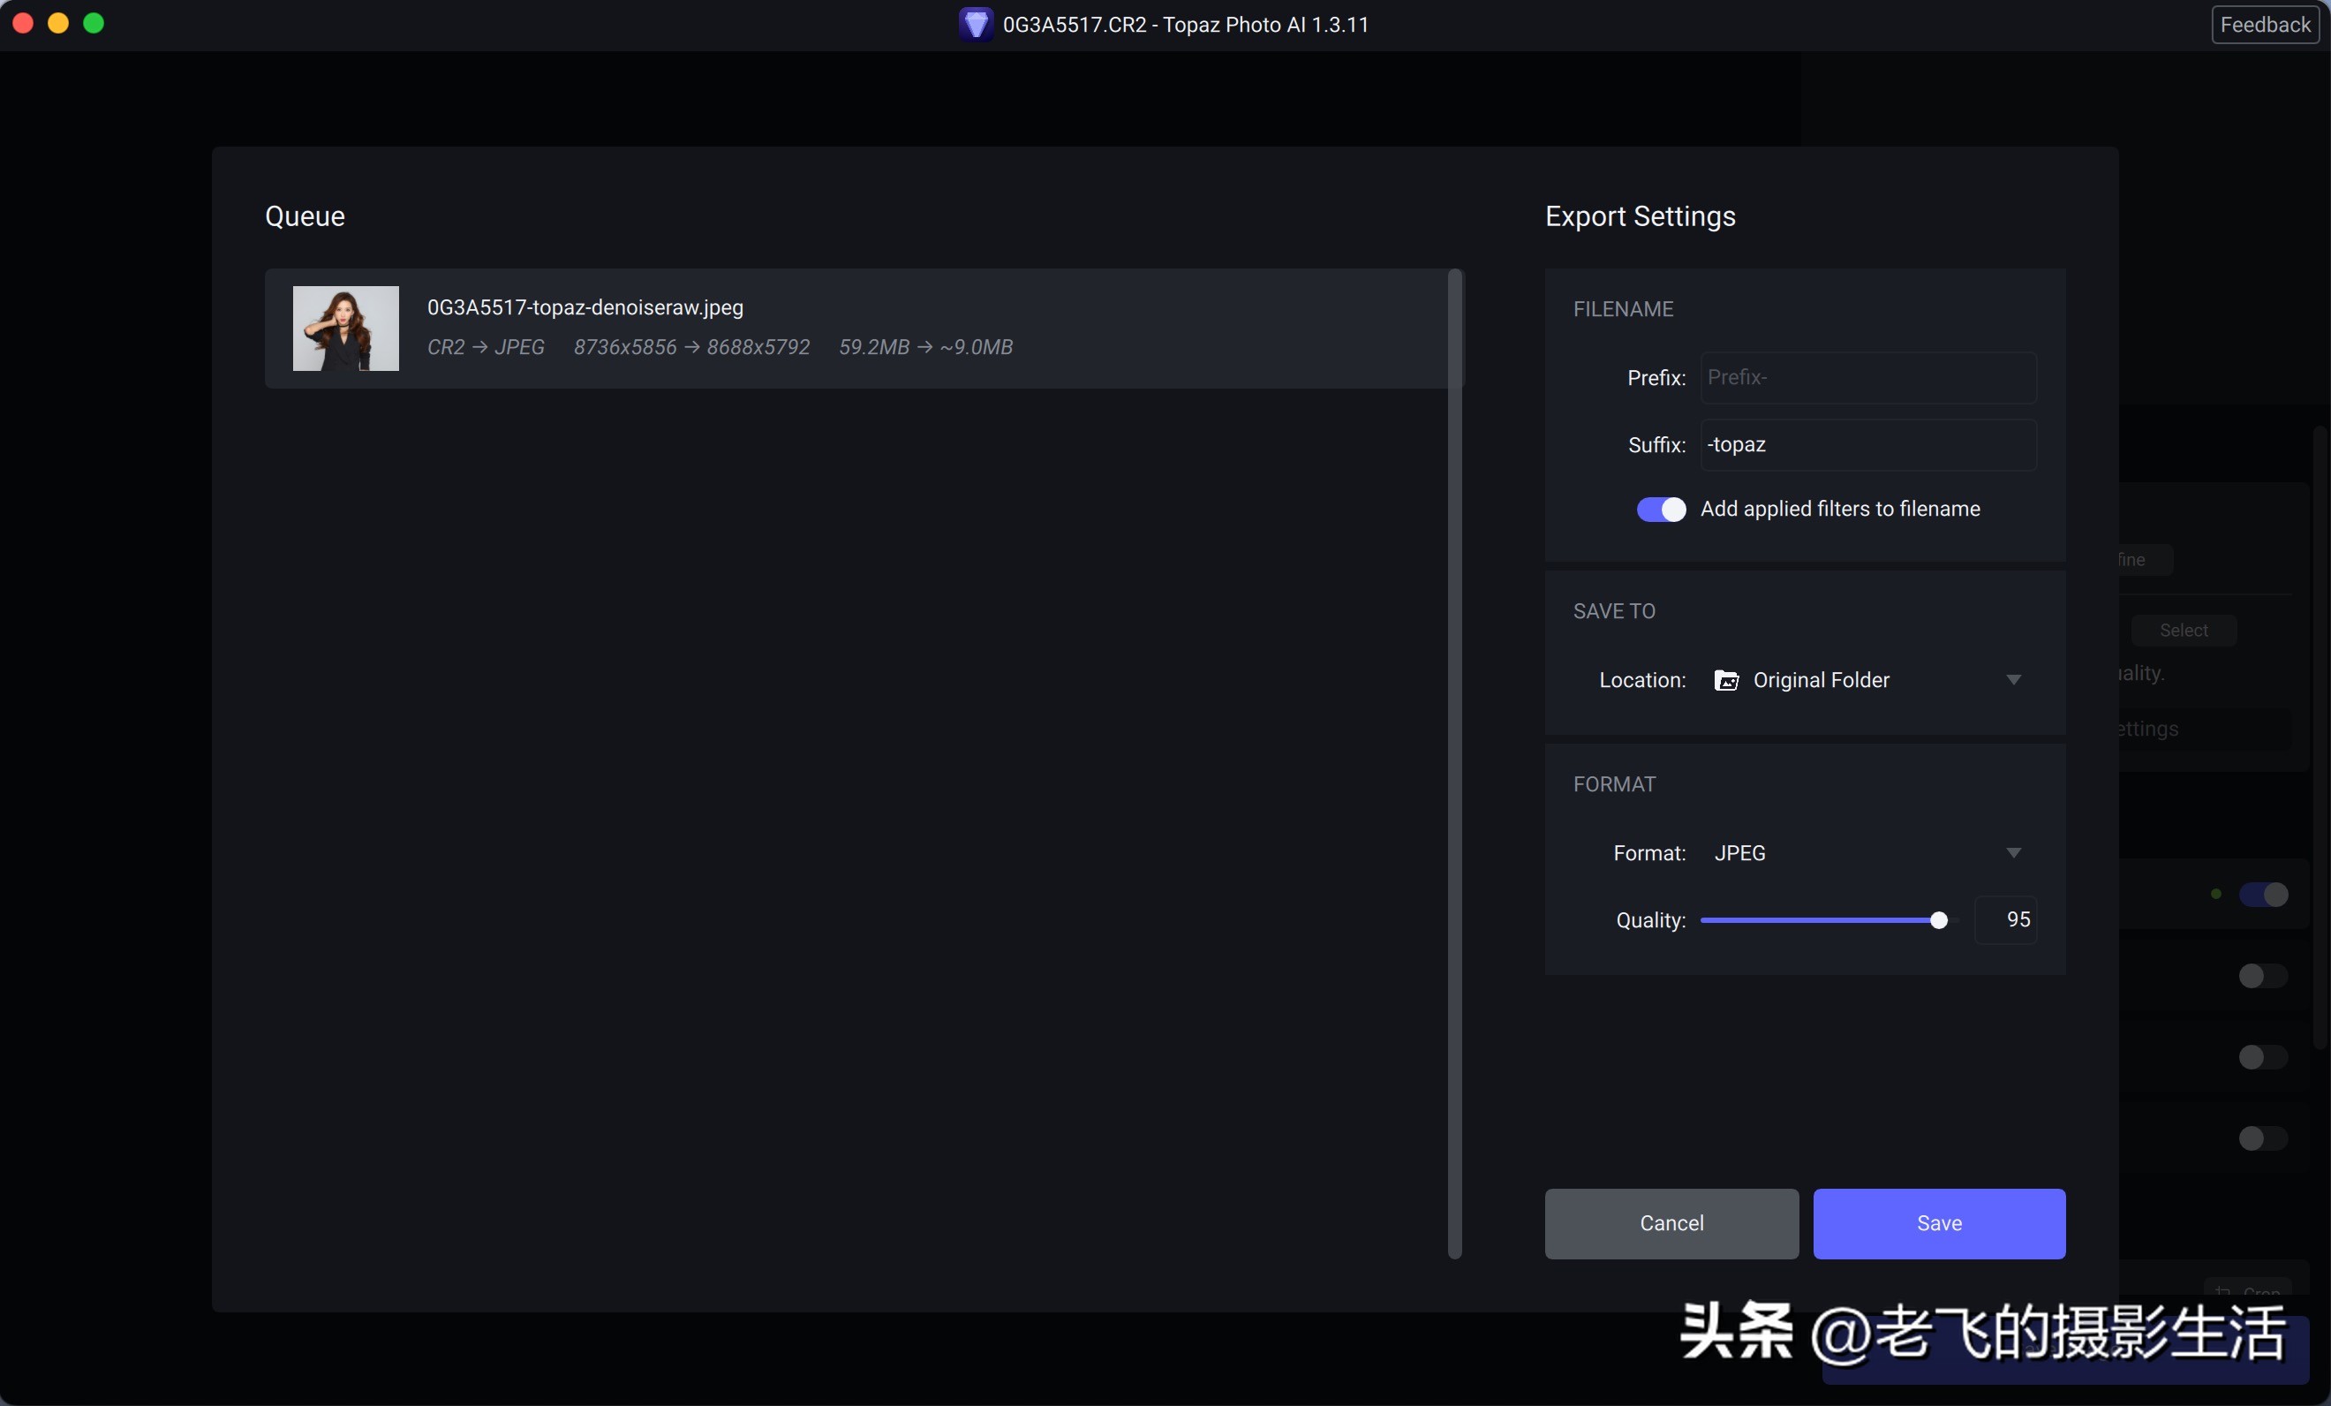Open the Location chevron in Save To section

coord(2014,679)
